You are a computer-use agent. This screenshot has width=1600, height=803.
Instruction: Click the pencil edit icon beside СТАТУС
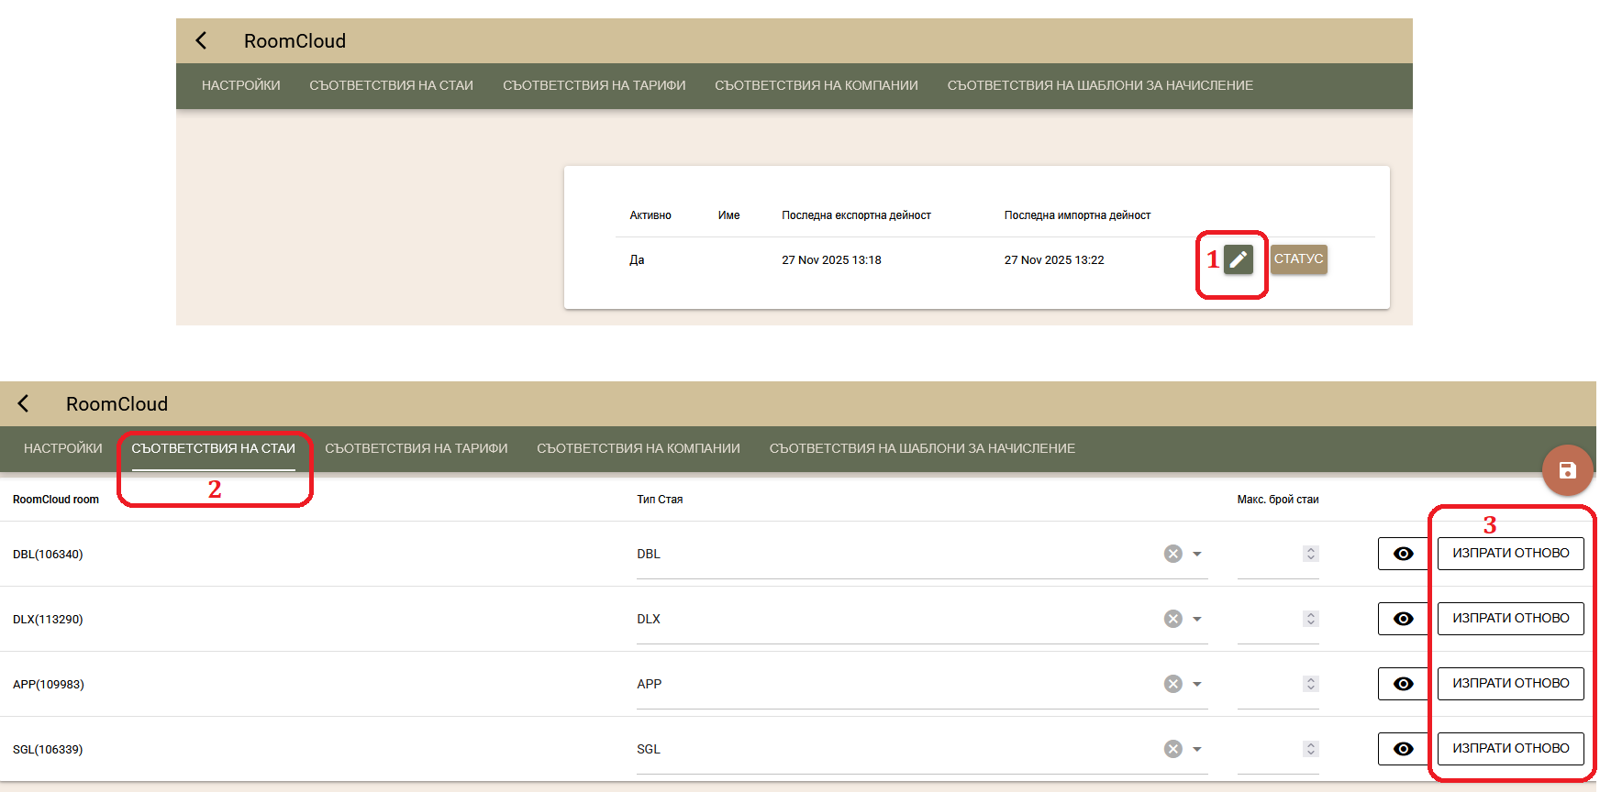point(1238,259)
